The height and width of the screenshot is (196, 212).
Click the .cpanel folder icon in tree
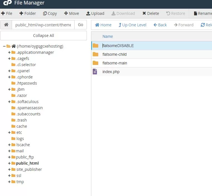13,71
